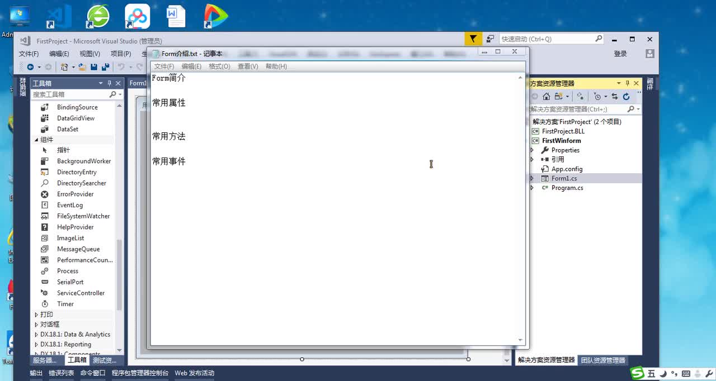This screenshot has width=716, height=381.
Task: Select the Timer component
Action: pyautogui.click(x=65, y=304)
